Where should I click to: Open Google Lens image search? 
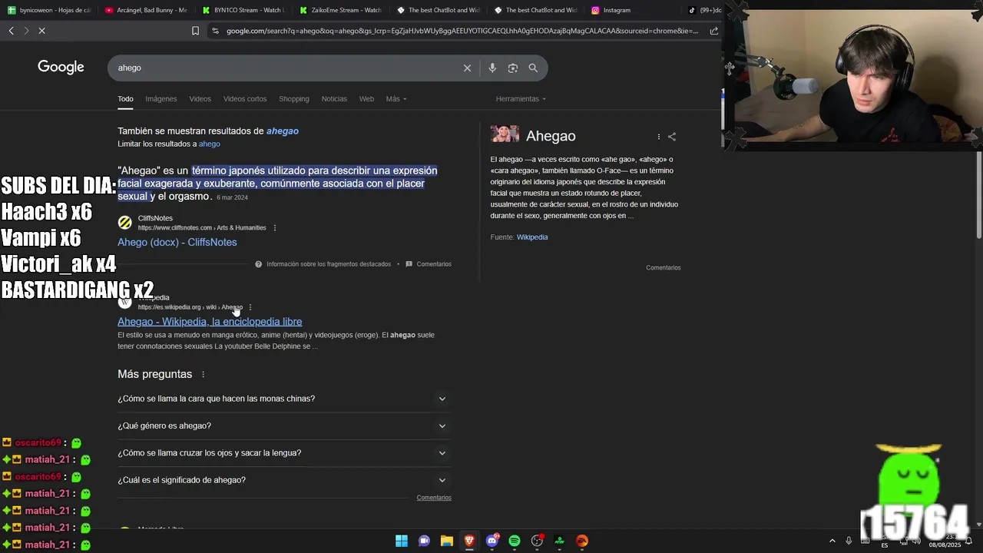513,68
